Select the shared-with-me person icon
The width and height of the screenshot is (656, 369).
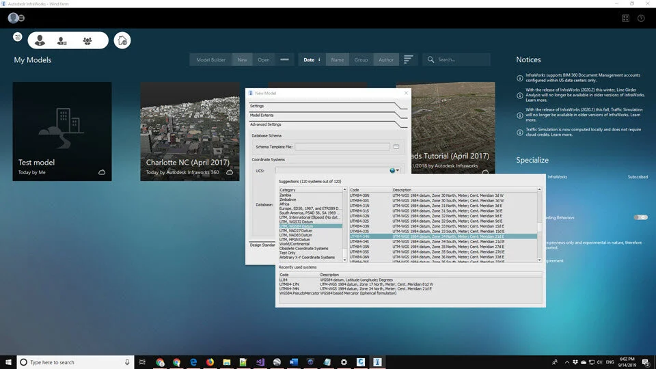pyautogui.click(x=62, y=40)
